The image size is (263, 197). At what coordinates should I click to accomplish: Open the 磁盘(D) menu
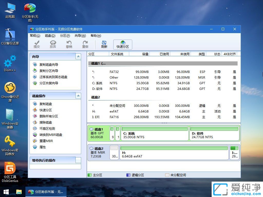tap(50, 36)
